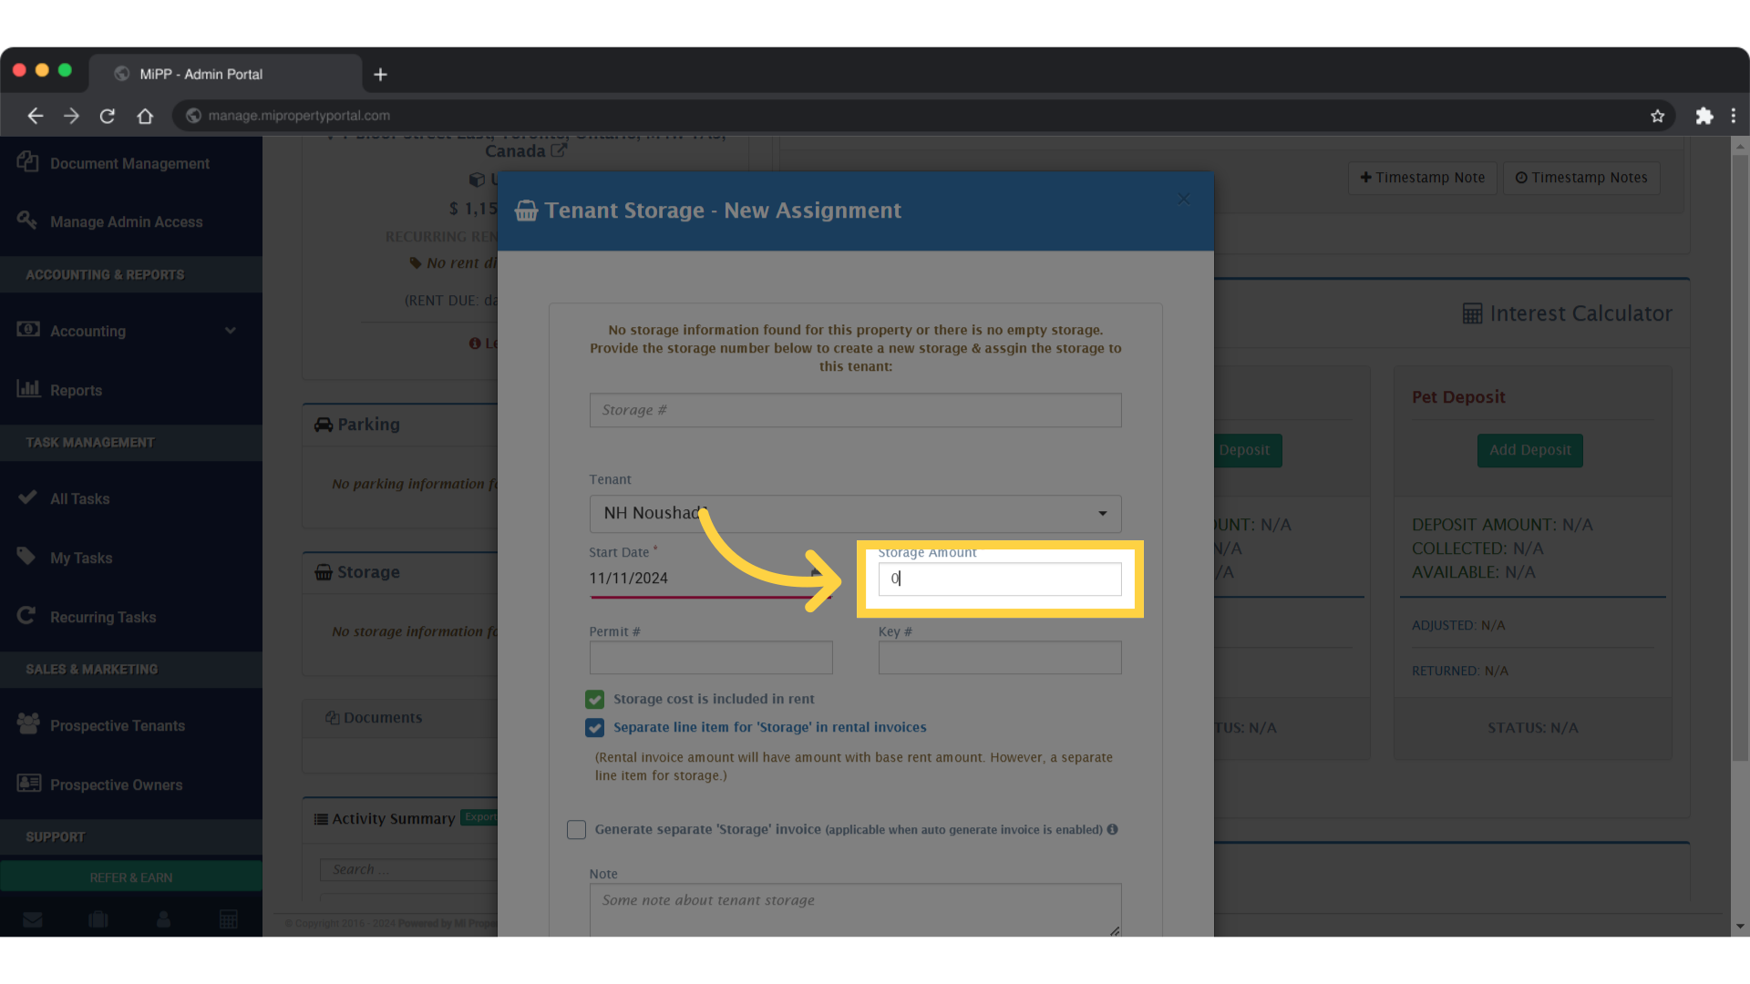This screenshot has width=1750, height=984.
Task: Open external link icon next to Canada
Action: 558,151
